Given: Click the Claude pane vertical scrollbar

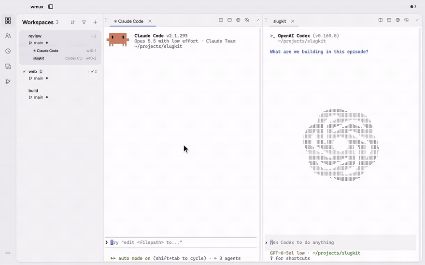Looking at the screenshot, I should tap(260, 145).
